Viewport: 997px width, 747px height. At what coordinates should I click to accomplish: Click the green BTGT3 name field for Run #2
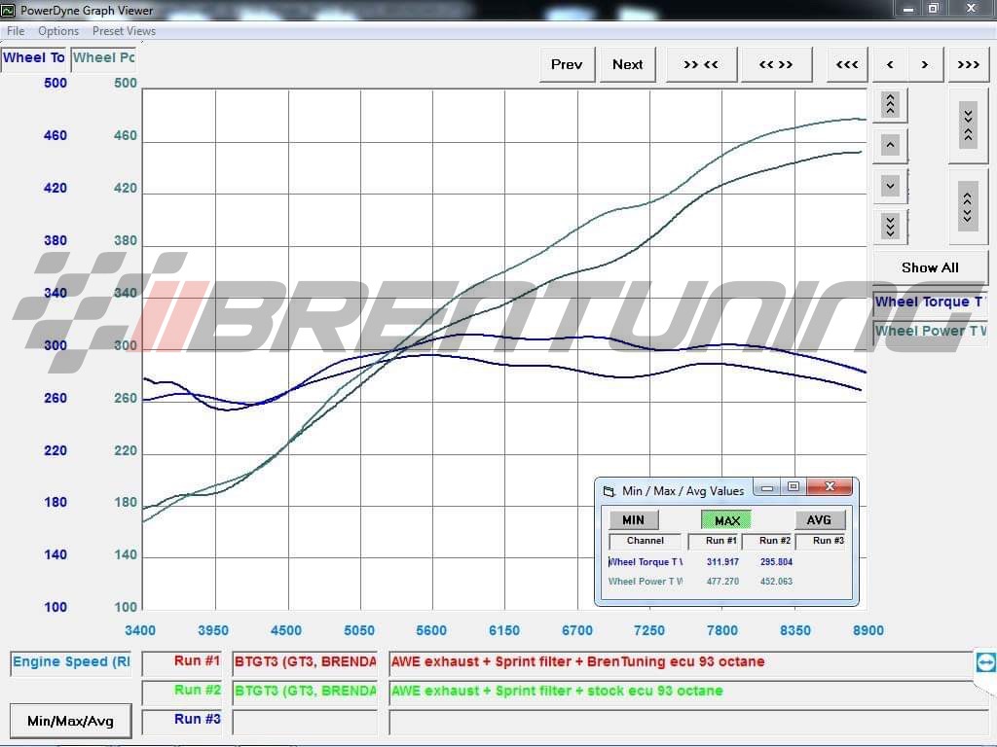pyautogui.click(x=305, y=692)
